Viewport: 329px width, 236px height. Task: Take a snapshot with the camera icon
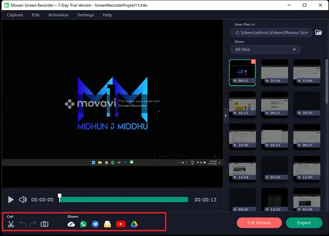coord(44,224)
